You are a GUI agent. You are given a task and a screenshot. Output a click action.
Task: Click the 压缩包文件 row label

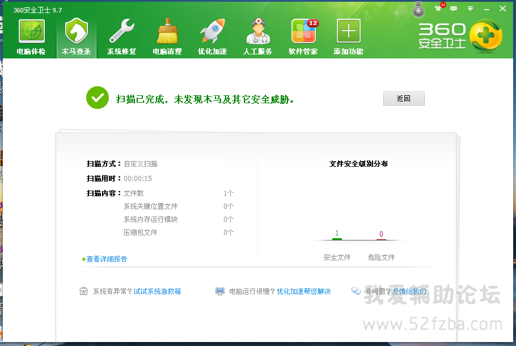tap(141, 233)
